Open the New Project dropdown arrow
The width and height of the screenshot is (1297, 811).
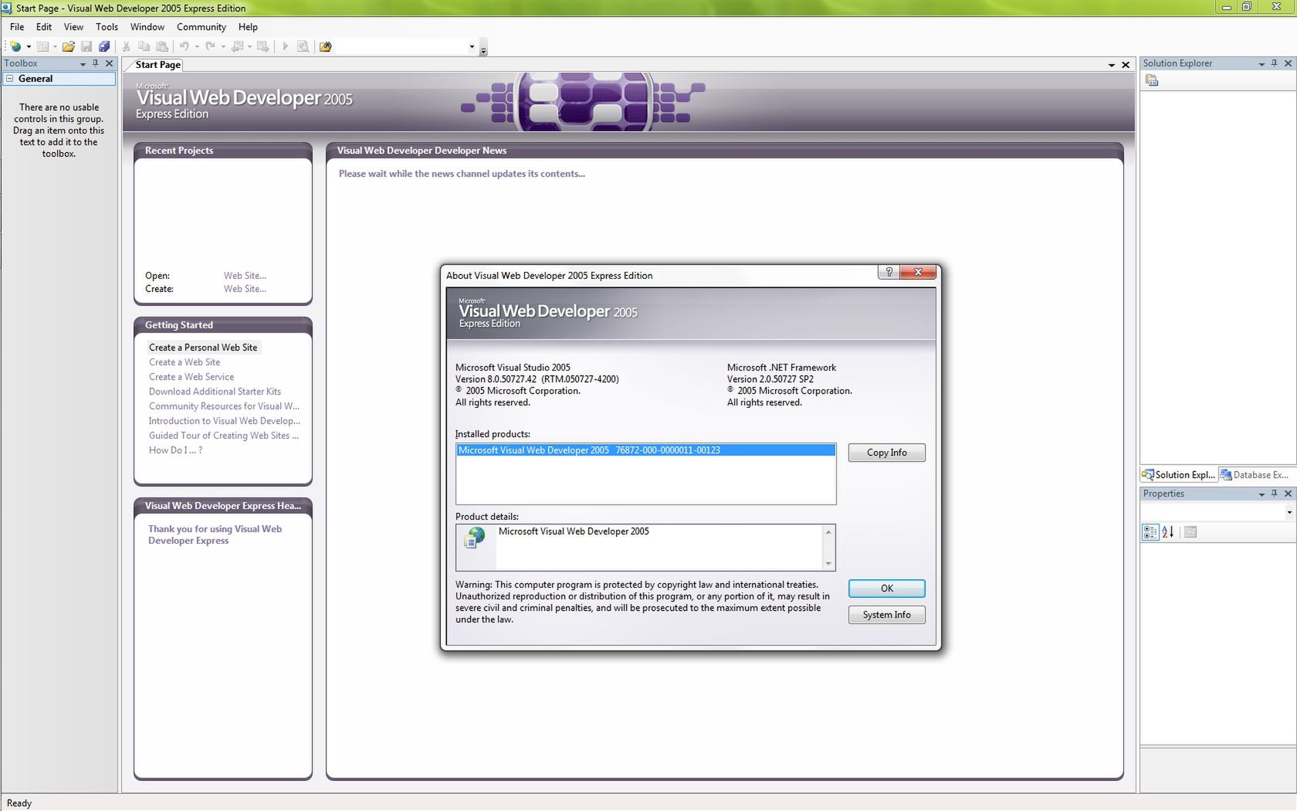click(x=29, y=46)
